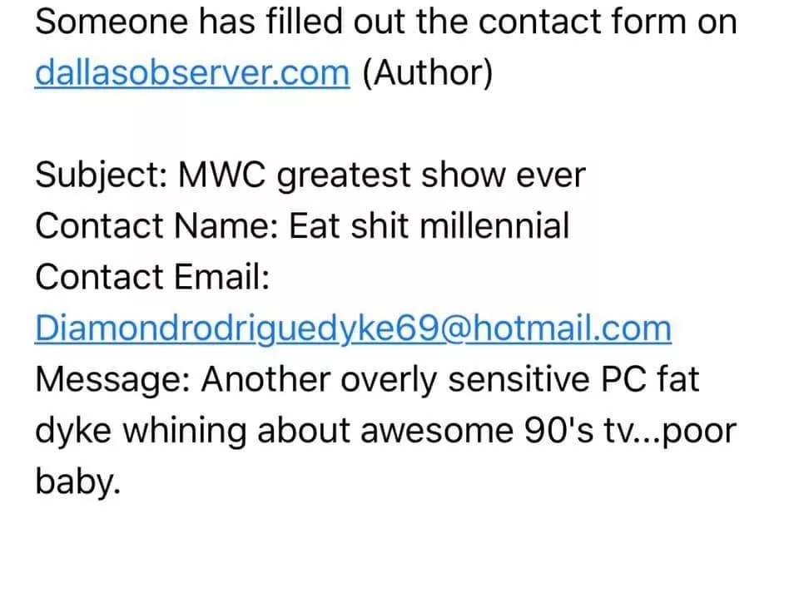The image size is (799, 612).
Task: Click the word 'baby.' on last line
Action: 77,482
